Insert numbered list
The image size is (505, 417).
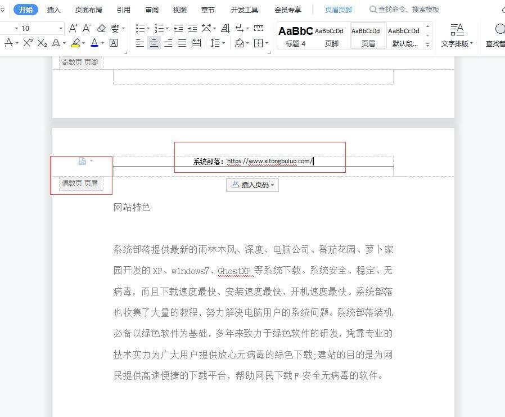[159, 28]
